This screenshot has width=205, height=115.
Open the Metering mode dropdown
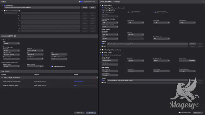11,66
